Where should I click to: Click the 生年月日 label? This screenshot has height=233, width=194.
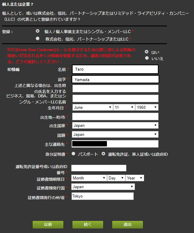point(56,108)
